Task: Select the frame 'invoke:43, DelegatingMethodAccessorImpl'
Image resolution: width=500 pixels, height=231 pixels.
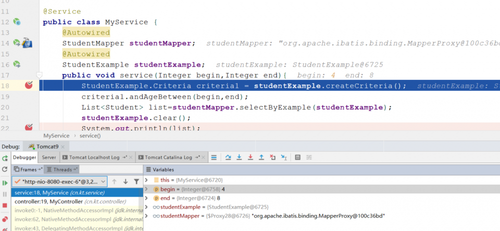Action: click(77, 228)
